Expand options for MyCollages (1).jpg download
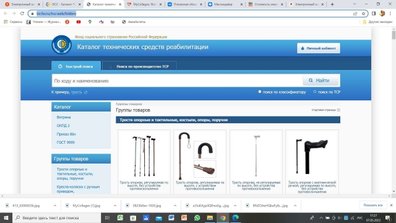This screenshot has height=223, width=396. pos(115,206)
